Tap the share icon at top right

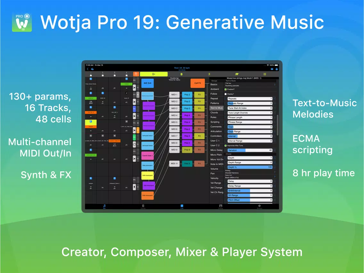[x=277, y=69]
